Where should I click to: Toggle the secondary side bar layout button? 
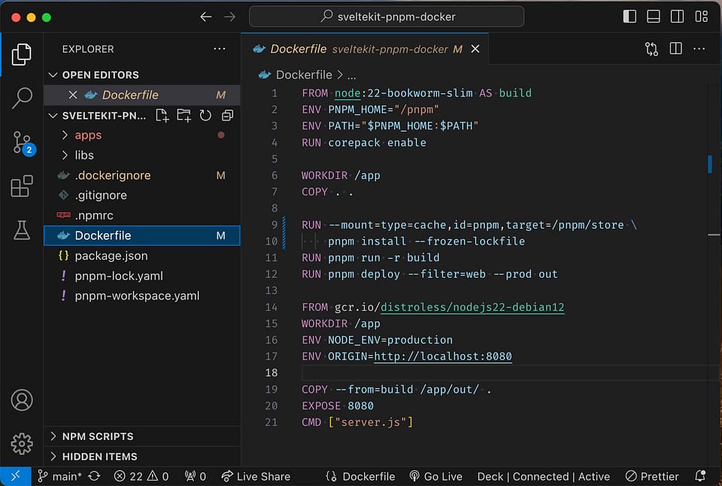pyautogui.click(x=678, y=17)
